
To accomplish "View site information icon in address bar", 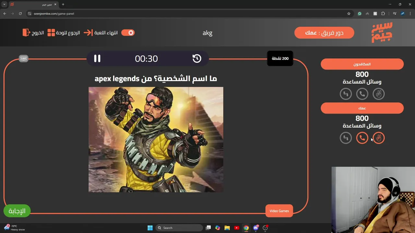I will 29,14.
